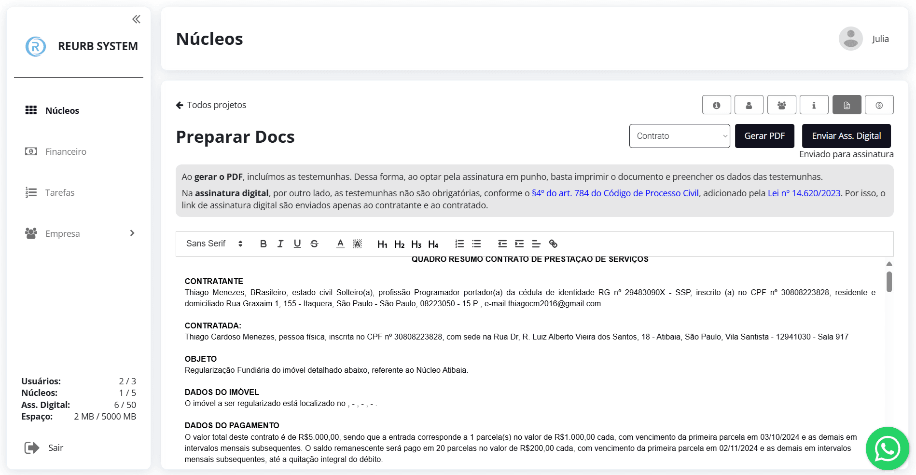
Task: Open the document tab button
Action: [847, 105]
